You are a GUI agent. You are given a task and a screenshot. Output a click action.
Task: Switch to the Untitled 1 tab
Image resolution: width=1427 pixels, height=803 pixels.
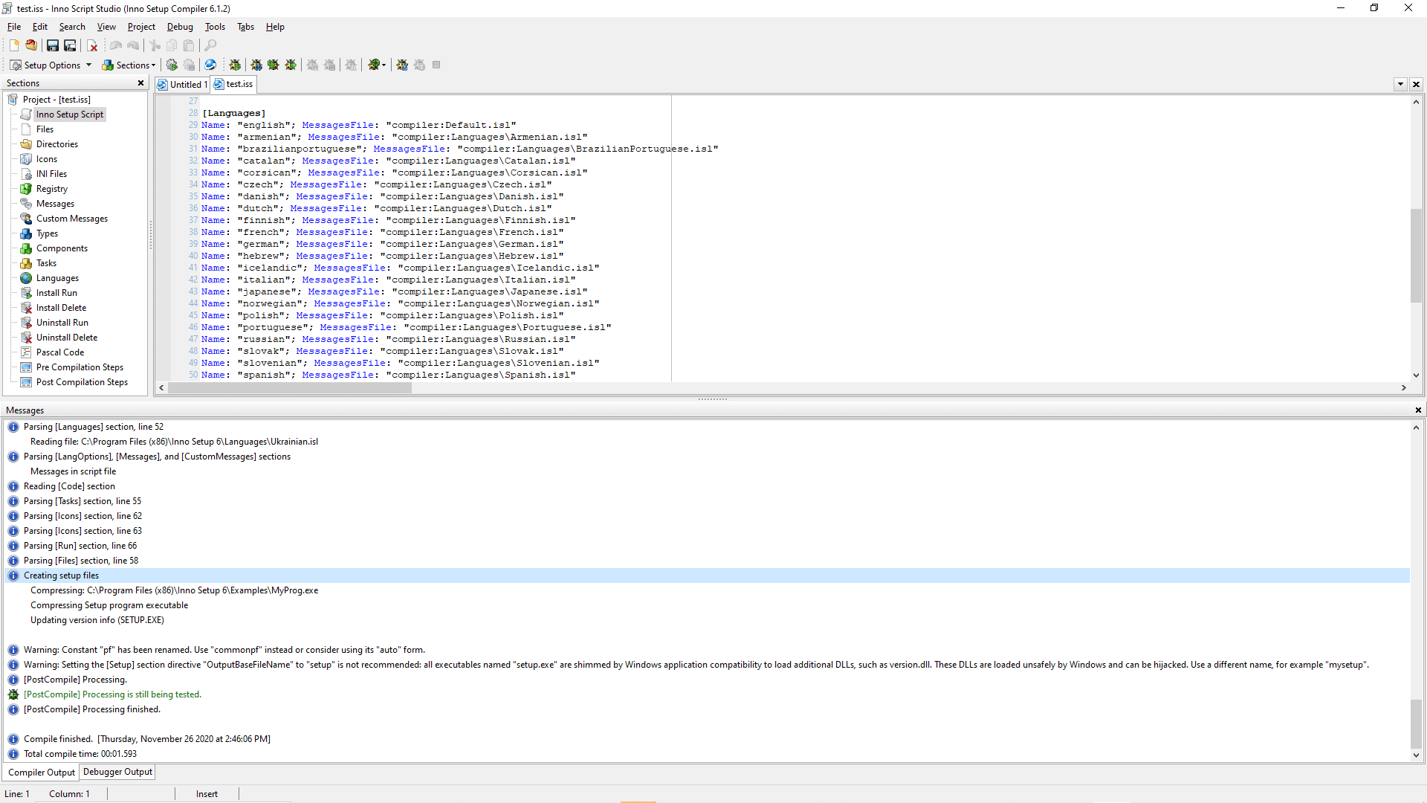(182, 84)
